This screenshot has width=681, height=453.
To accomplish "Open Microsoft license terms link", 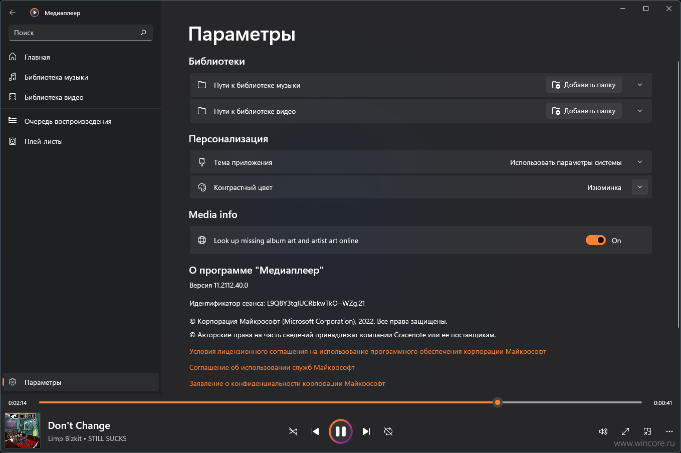I will [x=368, y=351].
